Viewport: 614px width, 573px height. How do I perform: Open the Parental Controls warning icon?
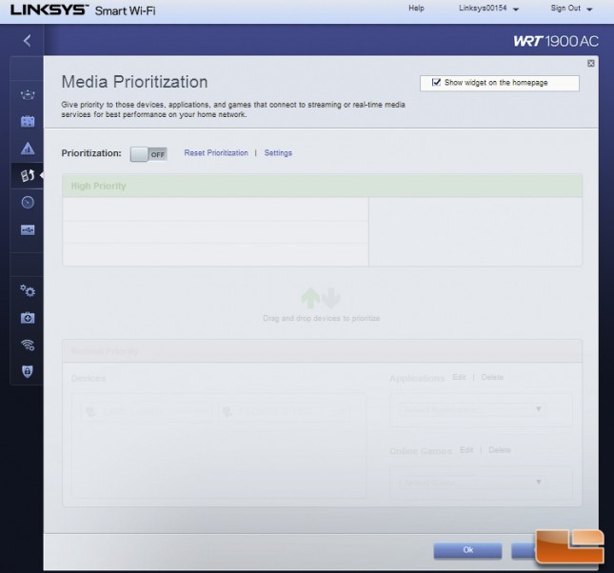[27, 148]
